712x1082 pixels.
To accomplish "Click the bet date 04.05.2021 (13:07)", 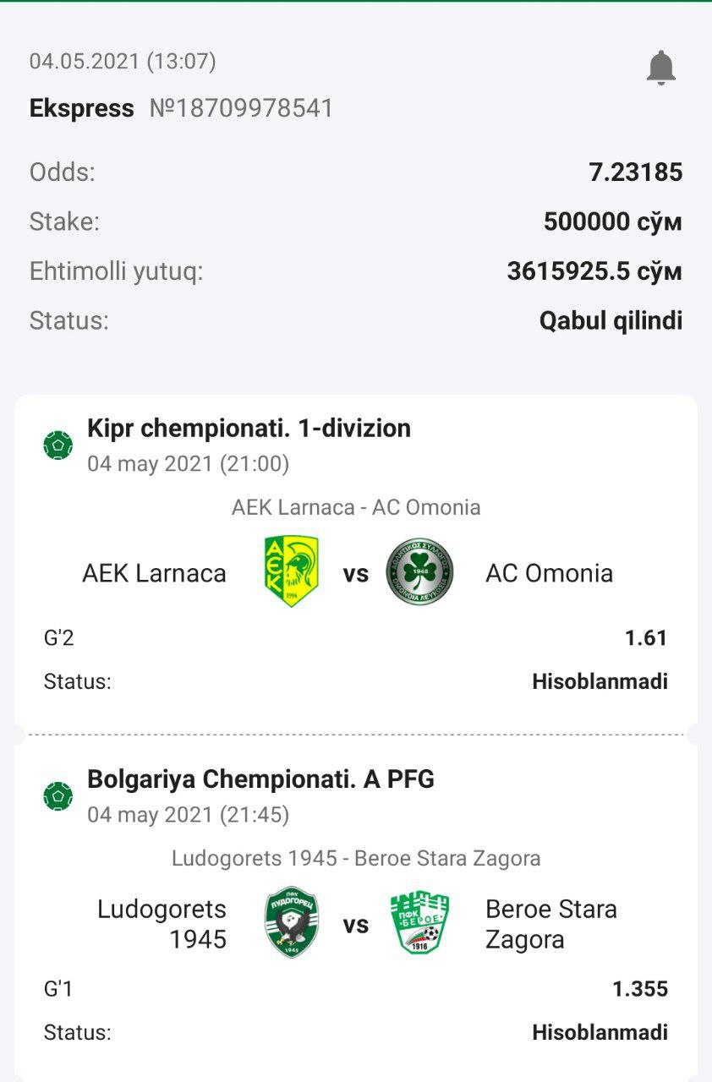I will click(123, 61).
